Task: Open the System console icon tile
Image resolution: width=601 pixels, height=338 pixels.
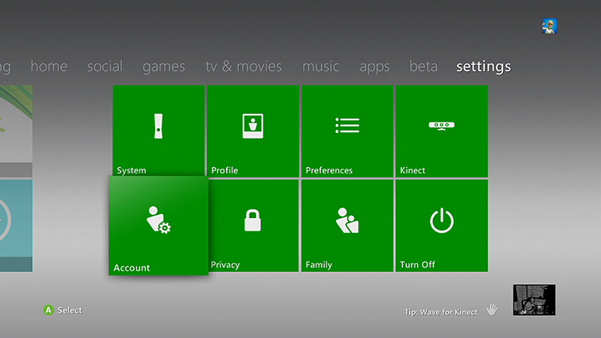Action: click(x=158, y=126)
